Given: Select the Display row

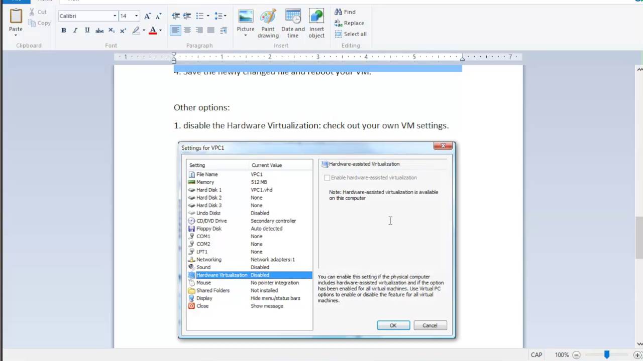Looking at the screenshot, I should (250, 298).
